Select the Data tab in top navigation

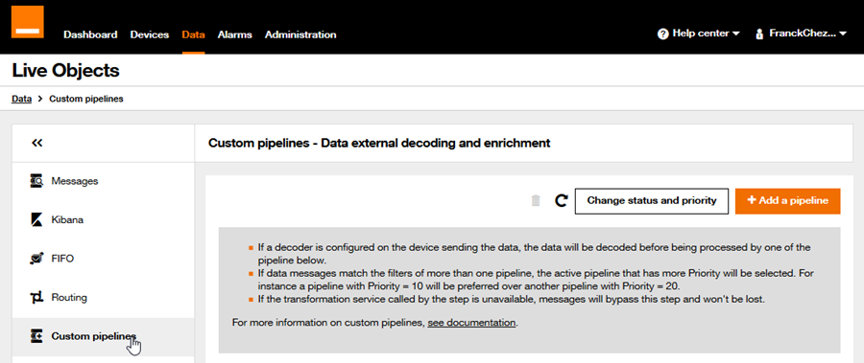click(x=193, y=34)
